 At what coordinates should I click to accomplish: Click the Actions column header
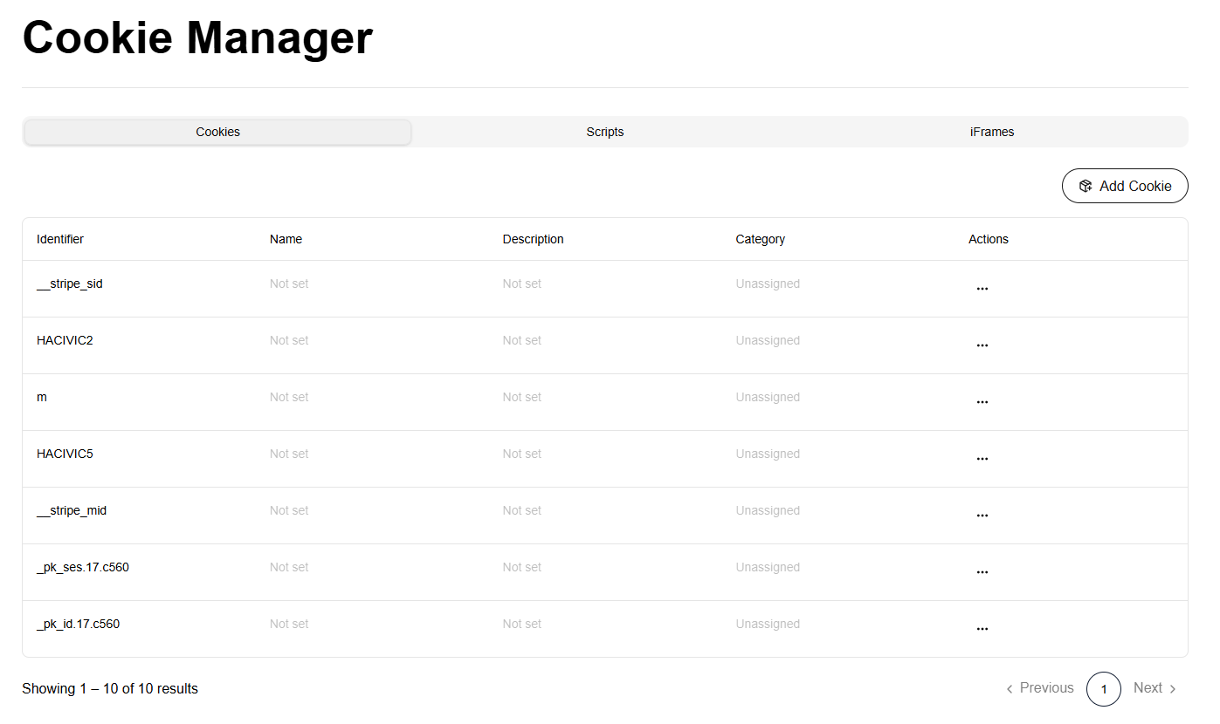click(989, 239)
